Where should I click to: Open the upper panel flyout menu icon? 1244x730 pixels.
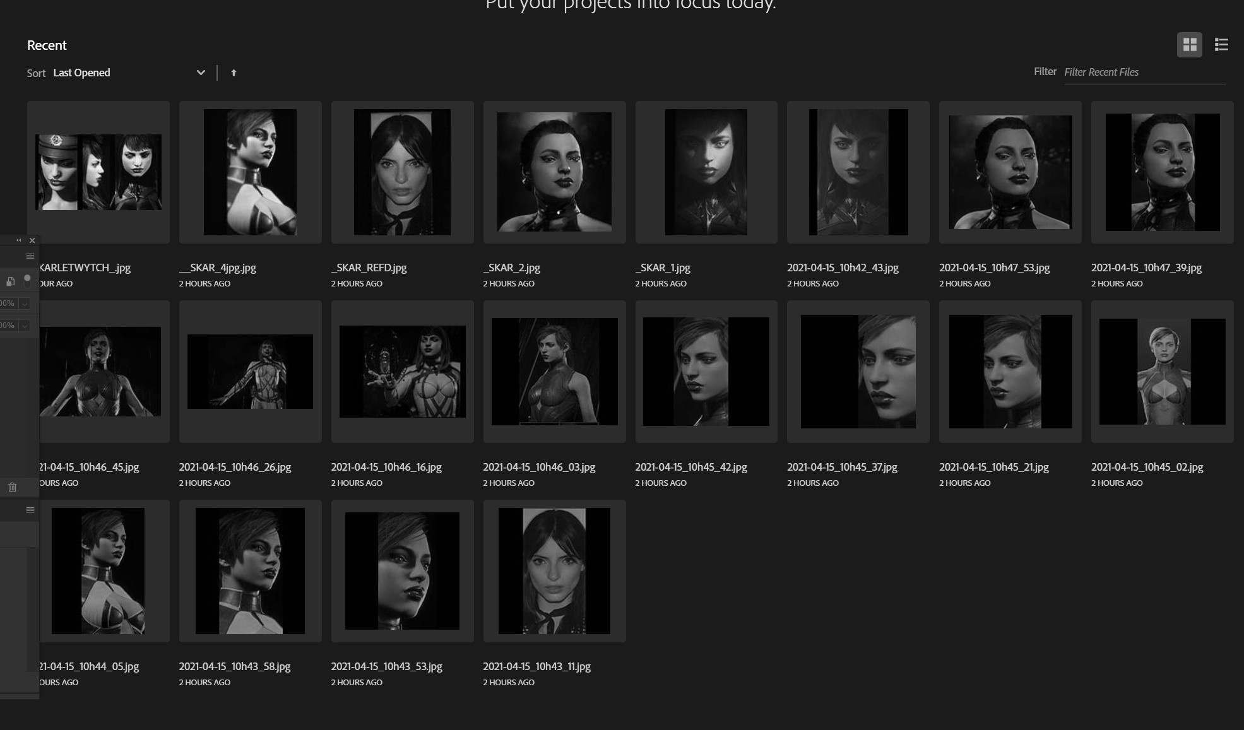(30, 256)
